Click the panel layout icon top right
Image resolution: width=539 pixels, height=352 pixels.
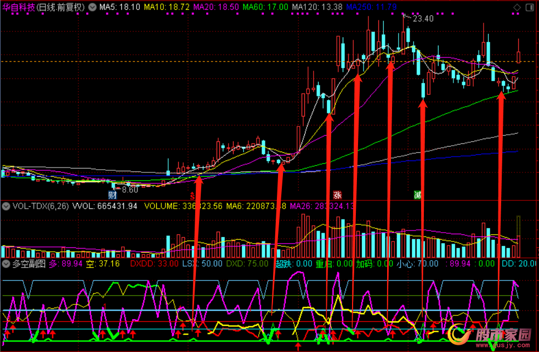[530, 7]
